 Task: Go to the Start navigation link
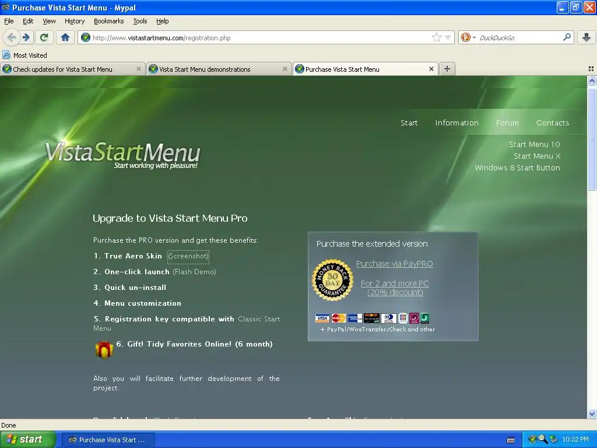[x=409, y=123]
